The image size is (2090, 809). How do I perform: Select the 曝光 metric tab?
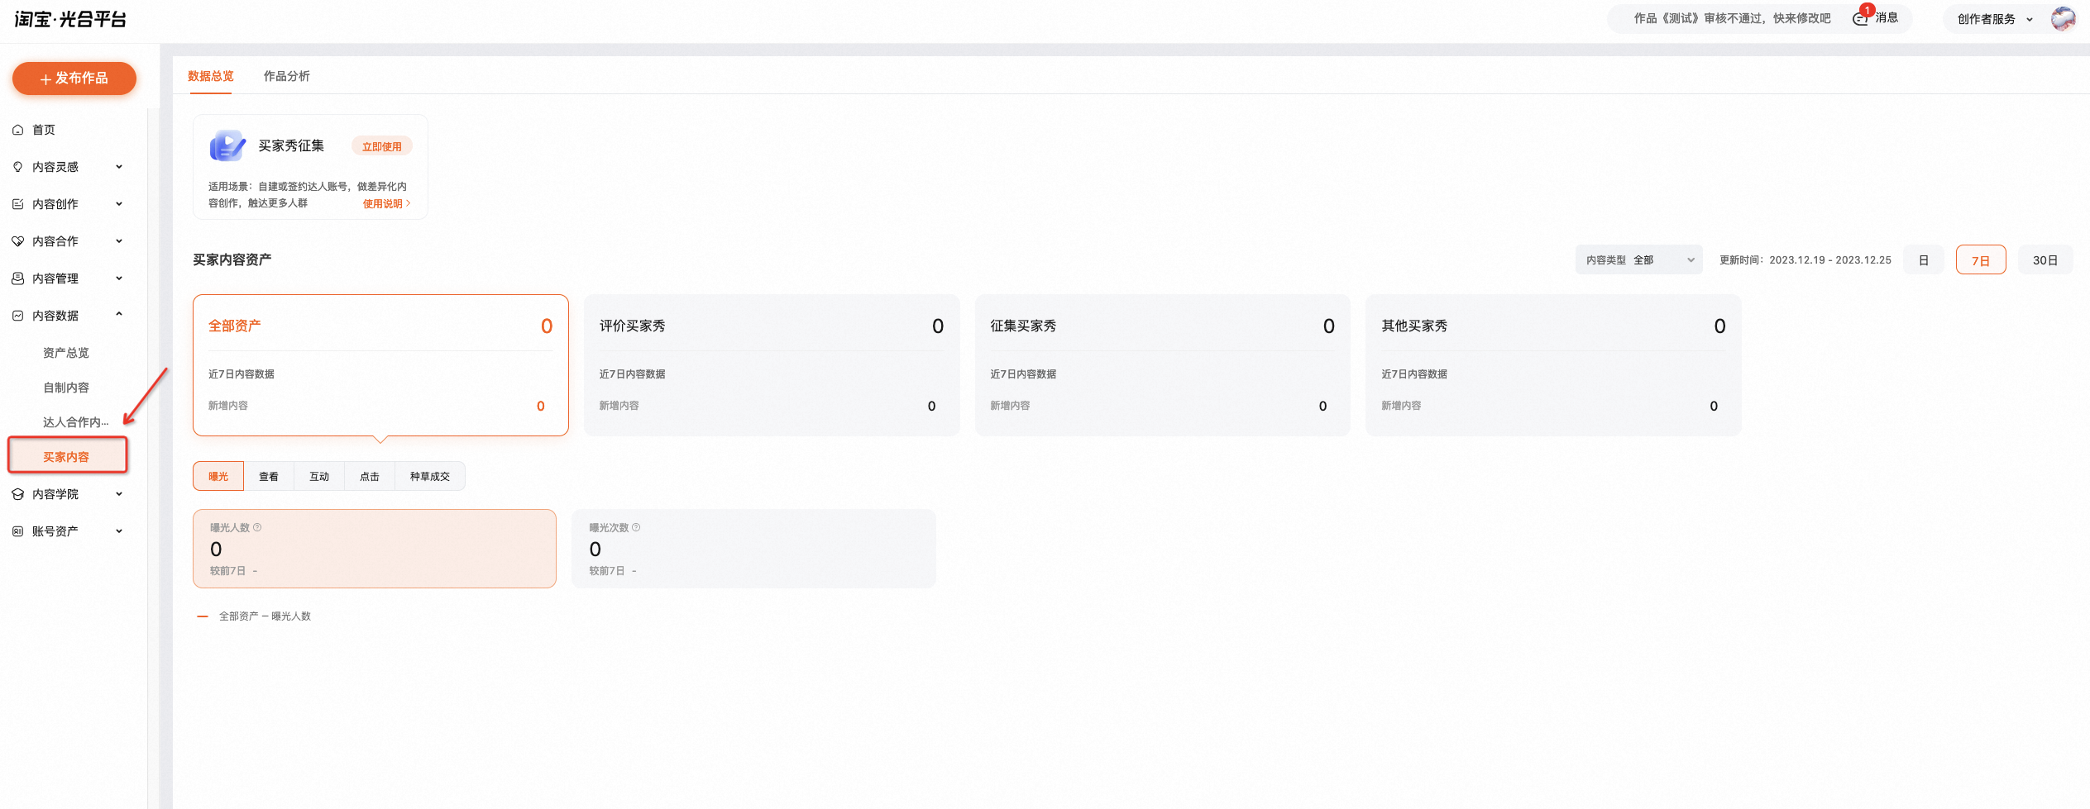pyautogui.click(x=218, y=476)
